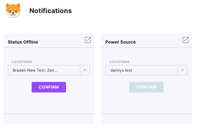Click the Locations label under Status Offline
203x133 pixels.
[22, 62]
